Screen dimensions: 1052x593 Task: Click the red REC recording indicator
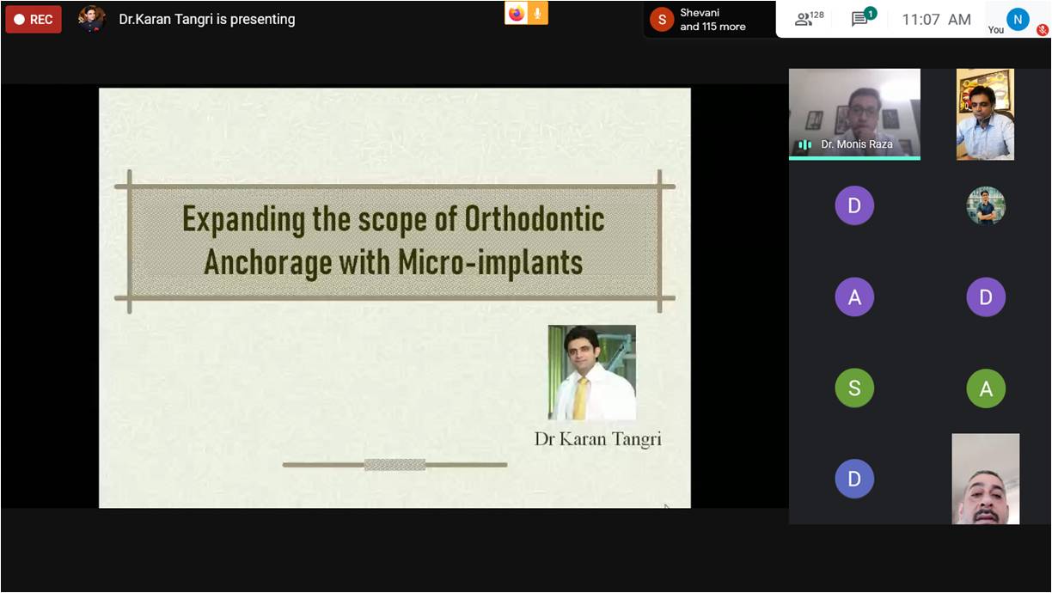point(33,19)
